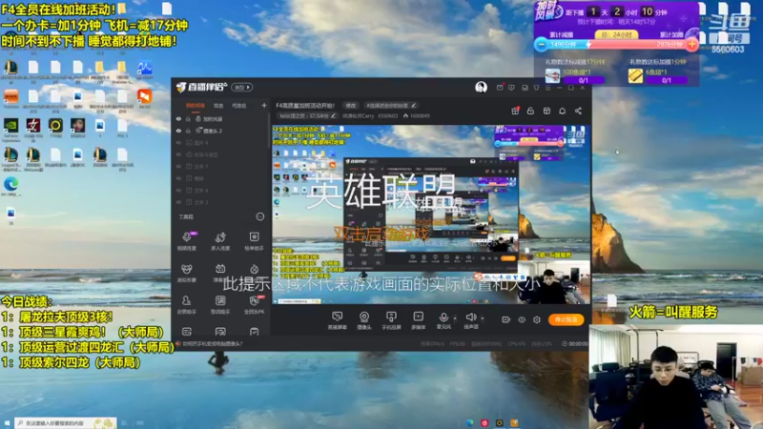Add a new scene with the plus button
This screenshot has width=763, height=429.
tap(264, 105)
